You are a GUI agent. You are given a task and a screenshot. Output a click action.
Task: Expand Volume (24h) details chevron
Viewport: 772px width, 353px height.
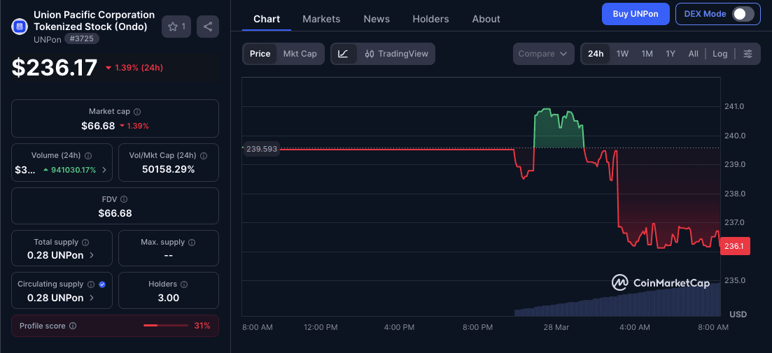[104, 170]
